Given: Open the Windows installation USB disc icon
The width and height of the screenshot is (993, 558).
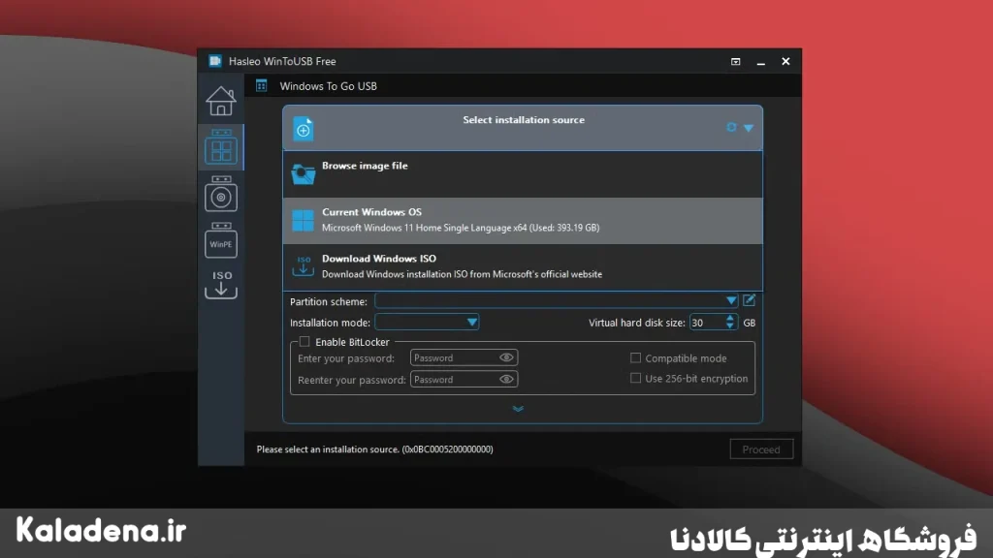Looking at the screenshot, I should (x=221, y=194).
